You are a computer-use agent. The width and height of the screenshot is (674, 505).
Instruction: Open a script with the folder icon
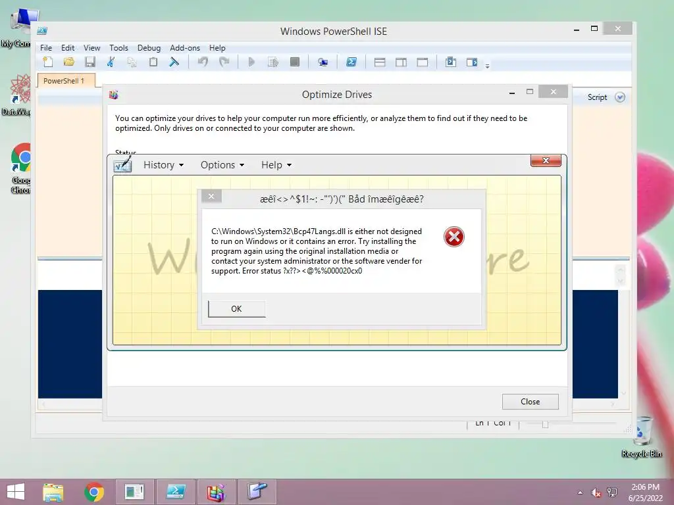coord(68,62)
